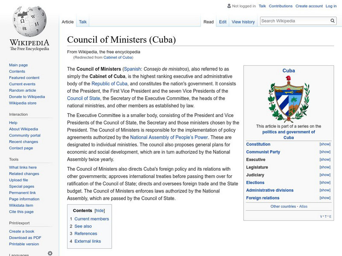
Task: Open Current events
Action: [x=22, y=84]
